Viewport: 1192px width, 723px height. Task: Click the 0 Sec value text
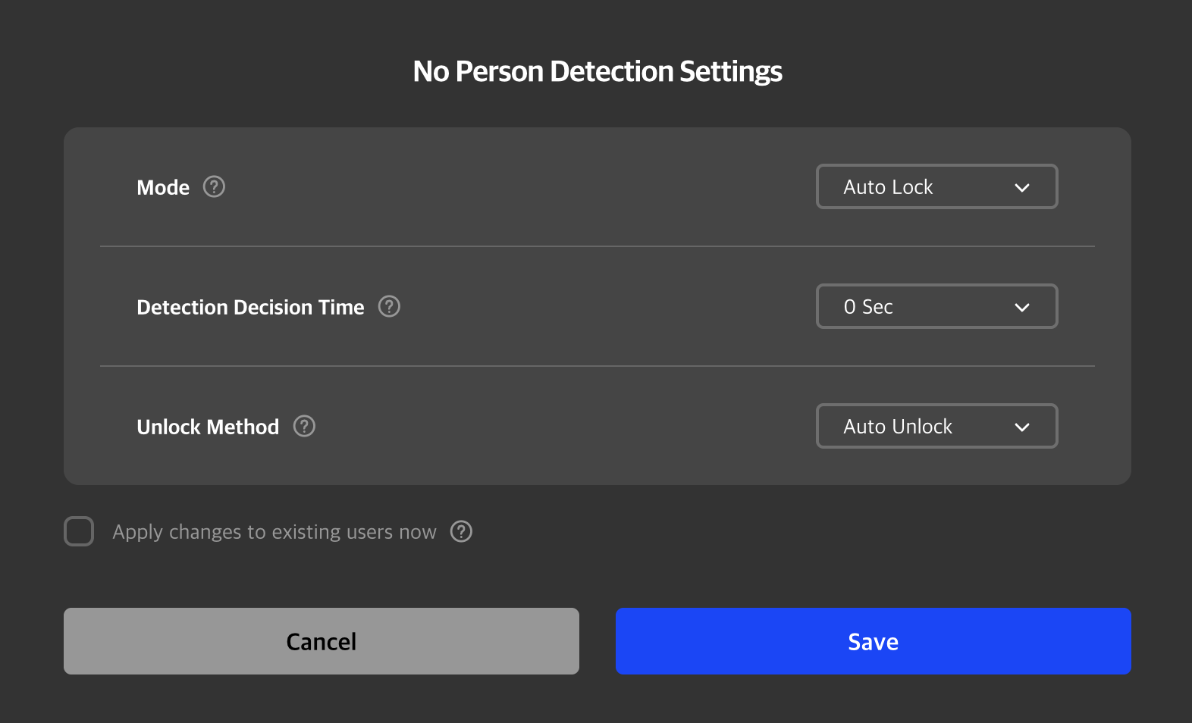pos(868,306)
